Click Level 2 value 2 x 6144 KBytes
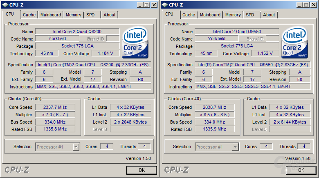319x178 pixels. 290,122
